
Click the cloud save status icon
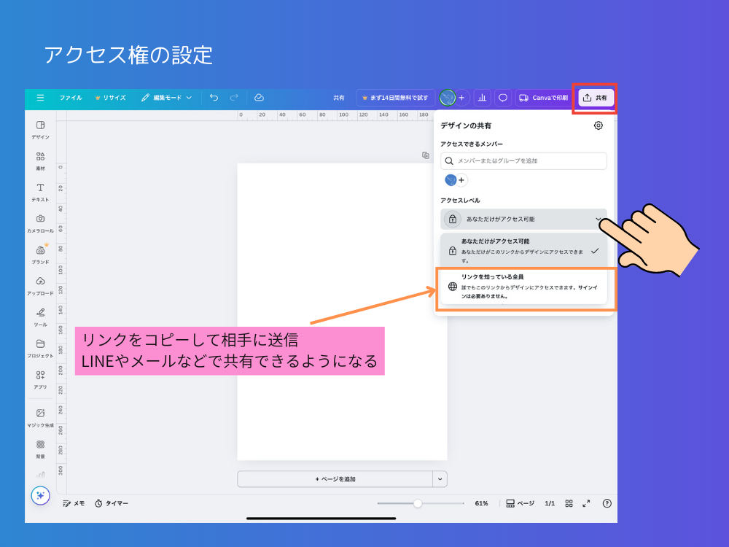click(259, 98)
